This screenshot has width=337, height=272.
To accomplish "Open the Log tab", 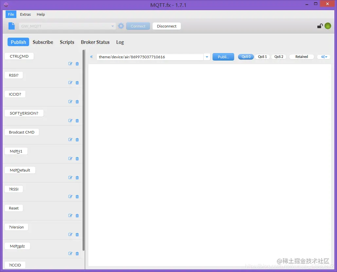I will coord(120,42).
